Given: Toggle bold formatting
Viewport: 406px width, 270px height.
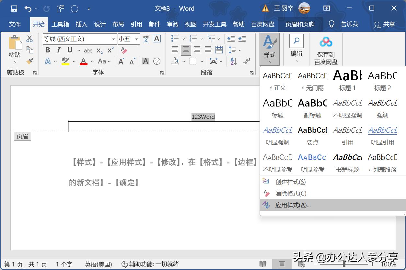Looking at the screenshot, I should (x=48, y=50).
